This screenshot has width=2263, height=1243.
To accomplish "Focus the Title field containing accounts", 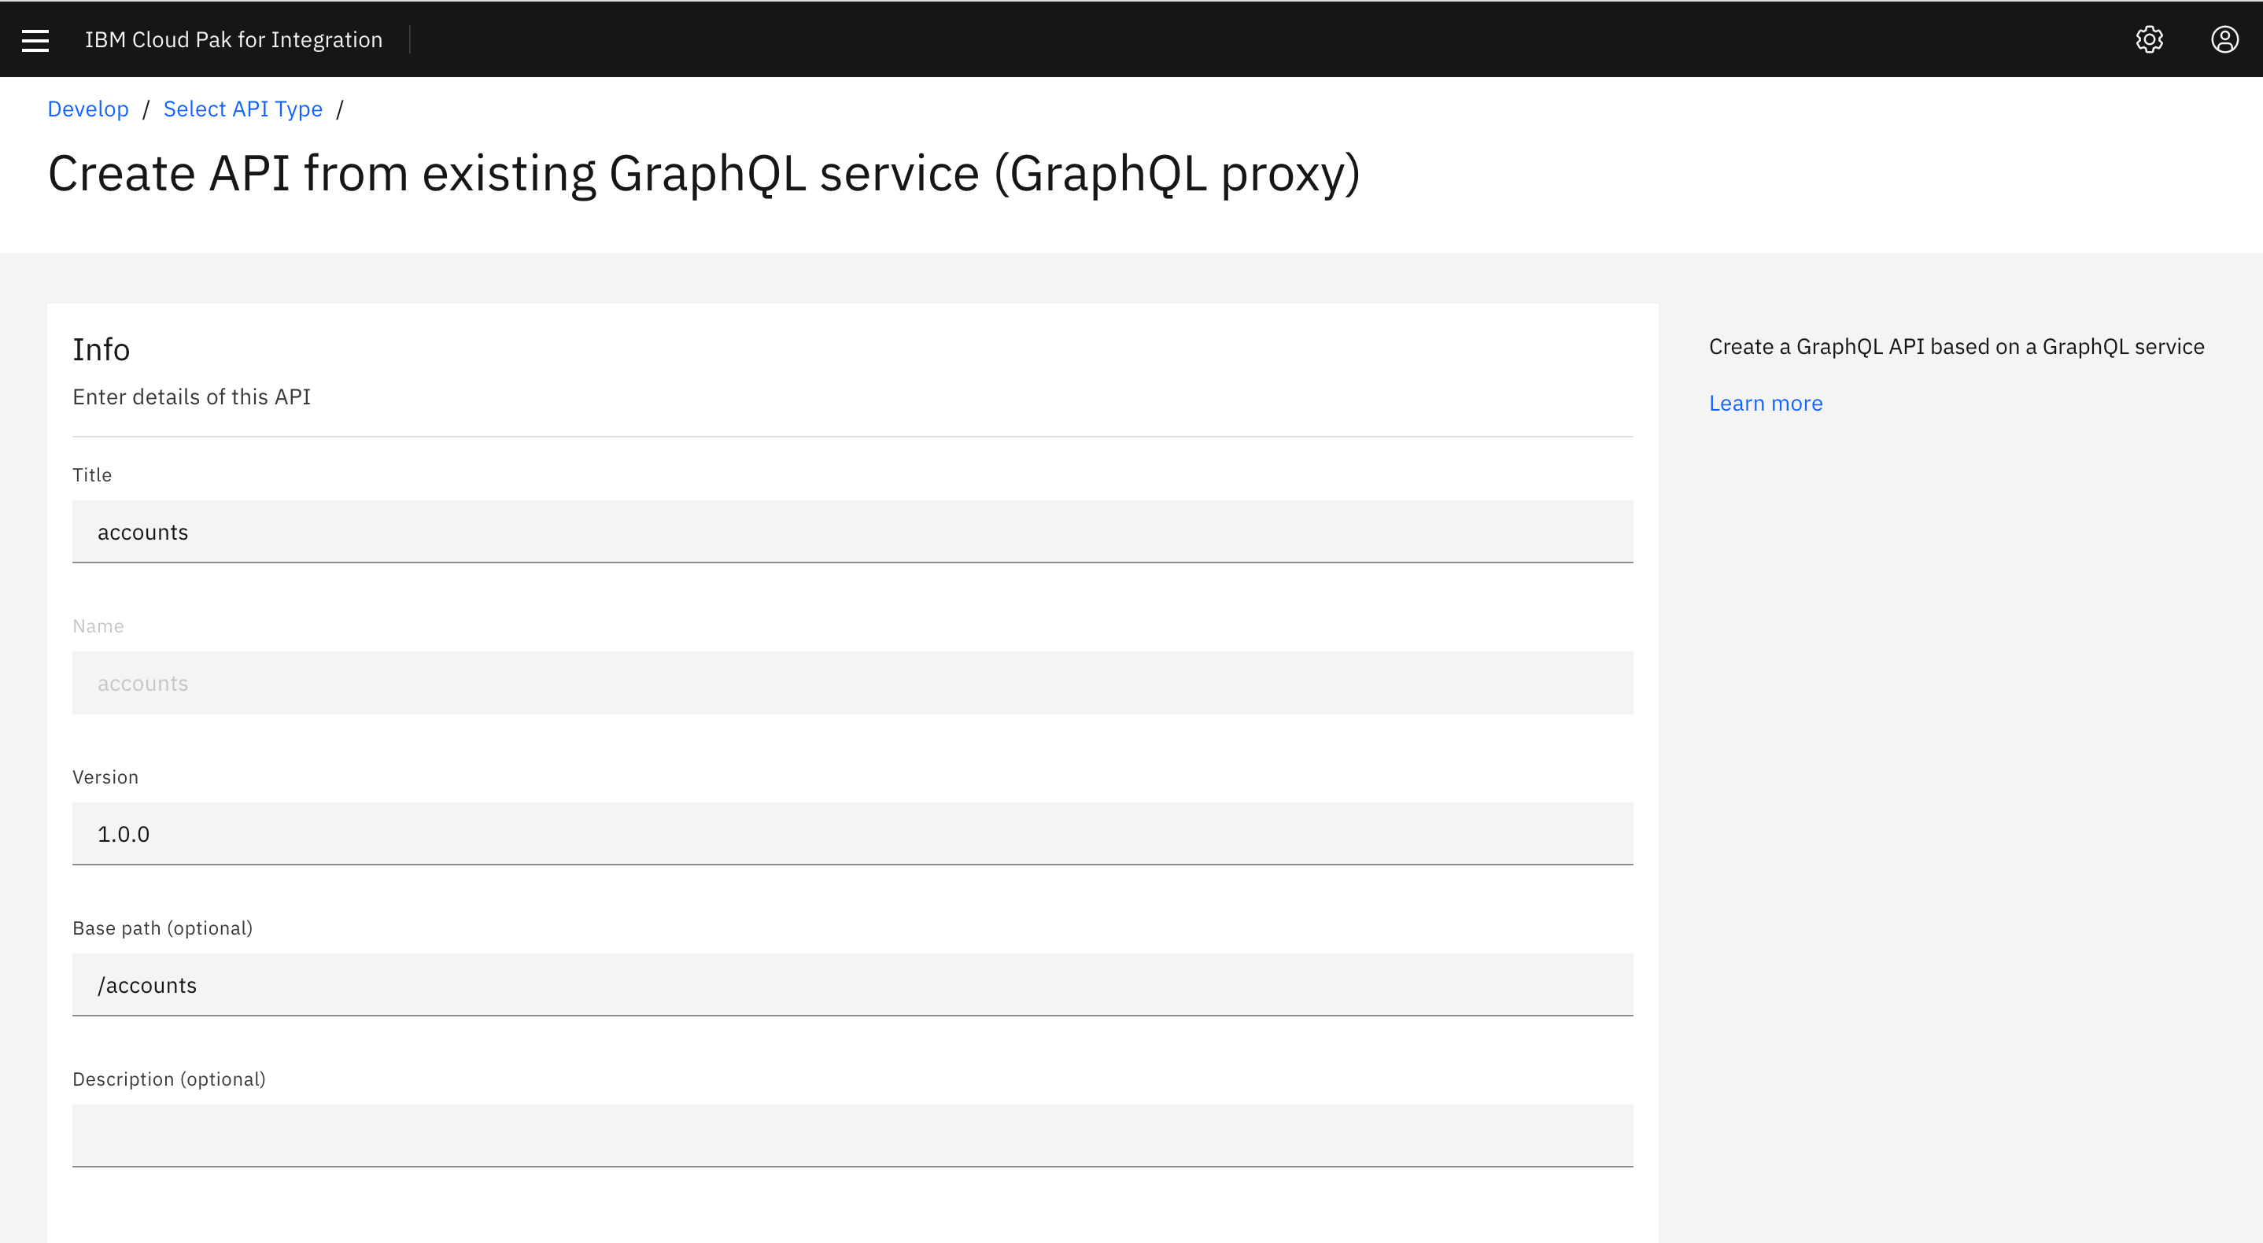I will tap(852, 532).
